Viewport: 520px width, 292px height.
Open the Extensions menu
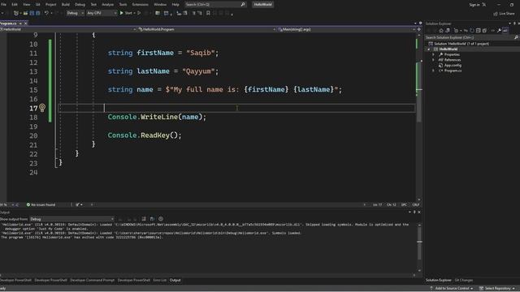[140, 5]
